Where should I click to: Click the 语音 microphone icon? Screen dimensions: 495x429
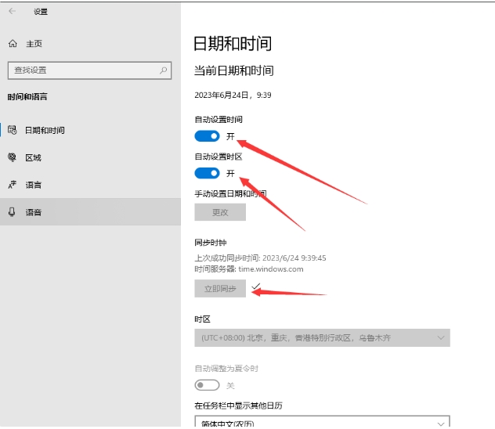[x=13, y=212]
